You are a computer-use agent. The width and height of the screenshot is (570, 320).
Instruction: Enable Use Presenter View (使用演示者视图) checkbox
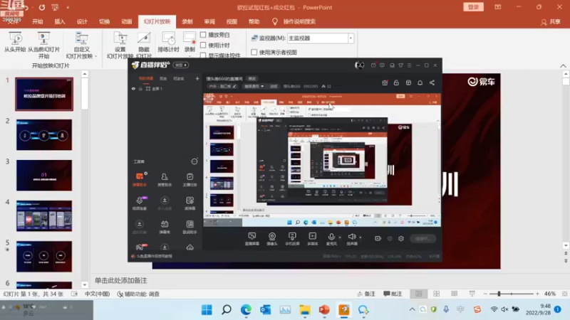(x=254, y=52)
